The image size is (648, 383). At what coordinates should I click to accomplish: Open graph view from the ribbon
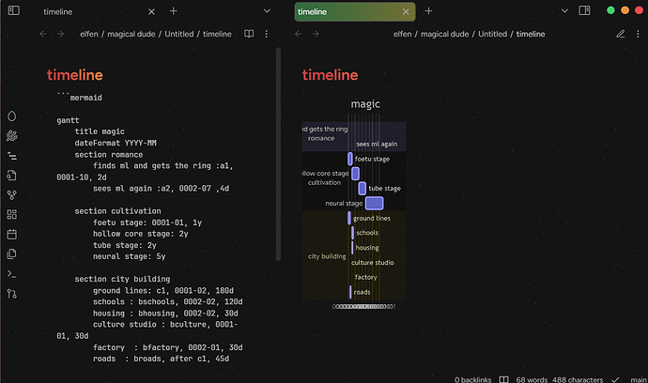[x=12, y=195]
